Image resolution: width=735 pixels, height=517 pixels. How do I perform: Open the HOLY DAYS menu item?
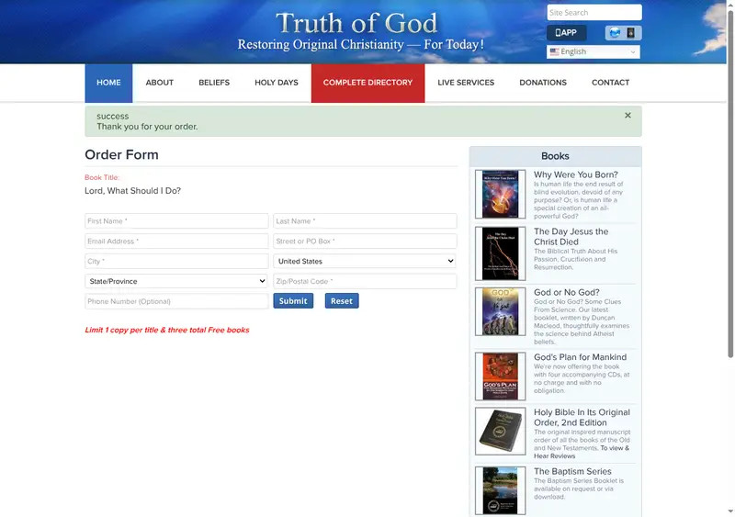tap(277, 83)
